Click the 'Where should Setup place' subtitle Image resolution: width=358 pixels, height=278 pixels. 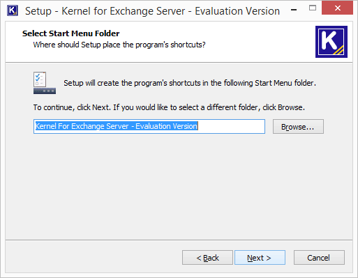point(119,45)
